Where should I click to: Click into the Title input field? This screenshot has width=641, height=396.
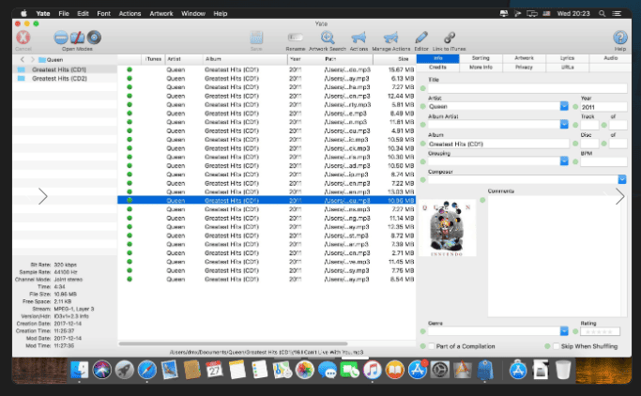click(x=527, y=88)
